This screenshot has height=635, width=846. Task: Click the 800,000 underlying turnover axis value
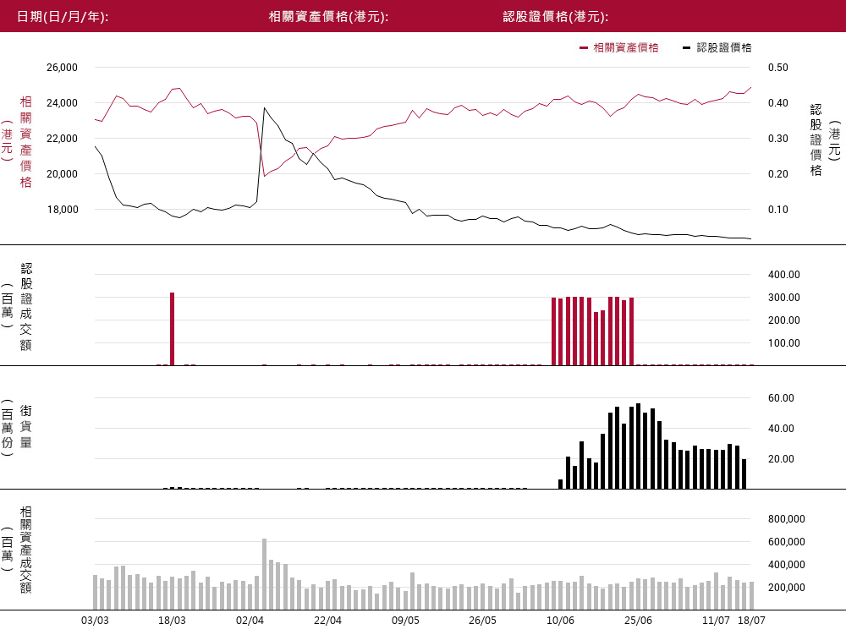[787, 519]
